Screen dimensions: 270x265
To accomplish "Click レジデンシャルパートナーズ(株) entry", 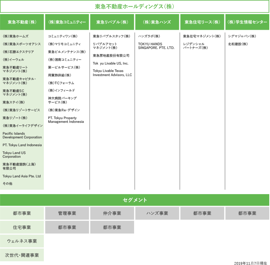I will [195, 46].
